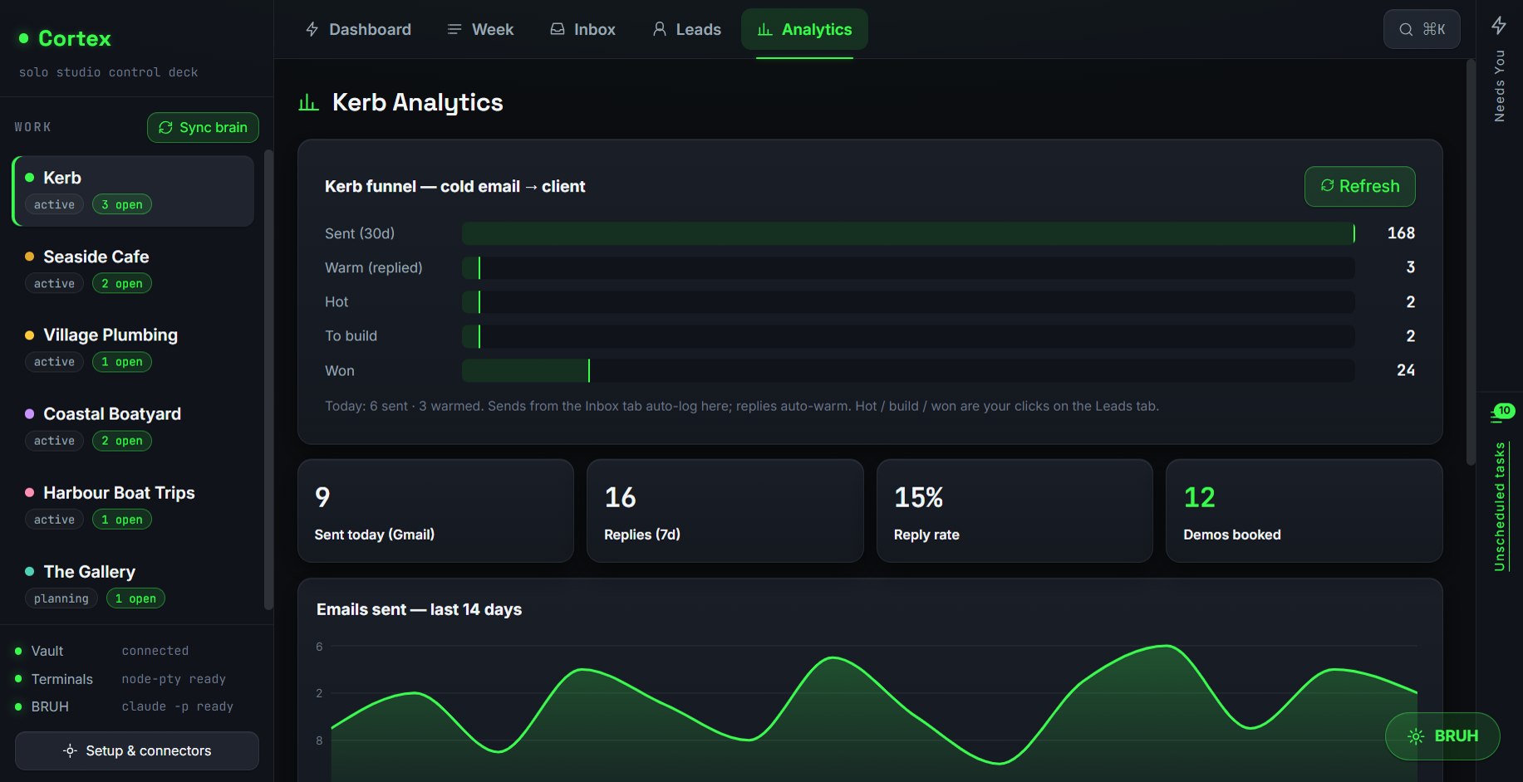The height and width of the screenshot is (782, 1523).
Task: Click the Cortex logo
Action: click(x=65, y=38)
